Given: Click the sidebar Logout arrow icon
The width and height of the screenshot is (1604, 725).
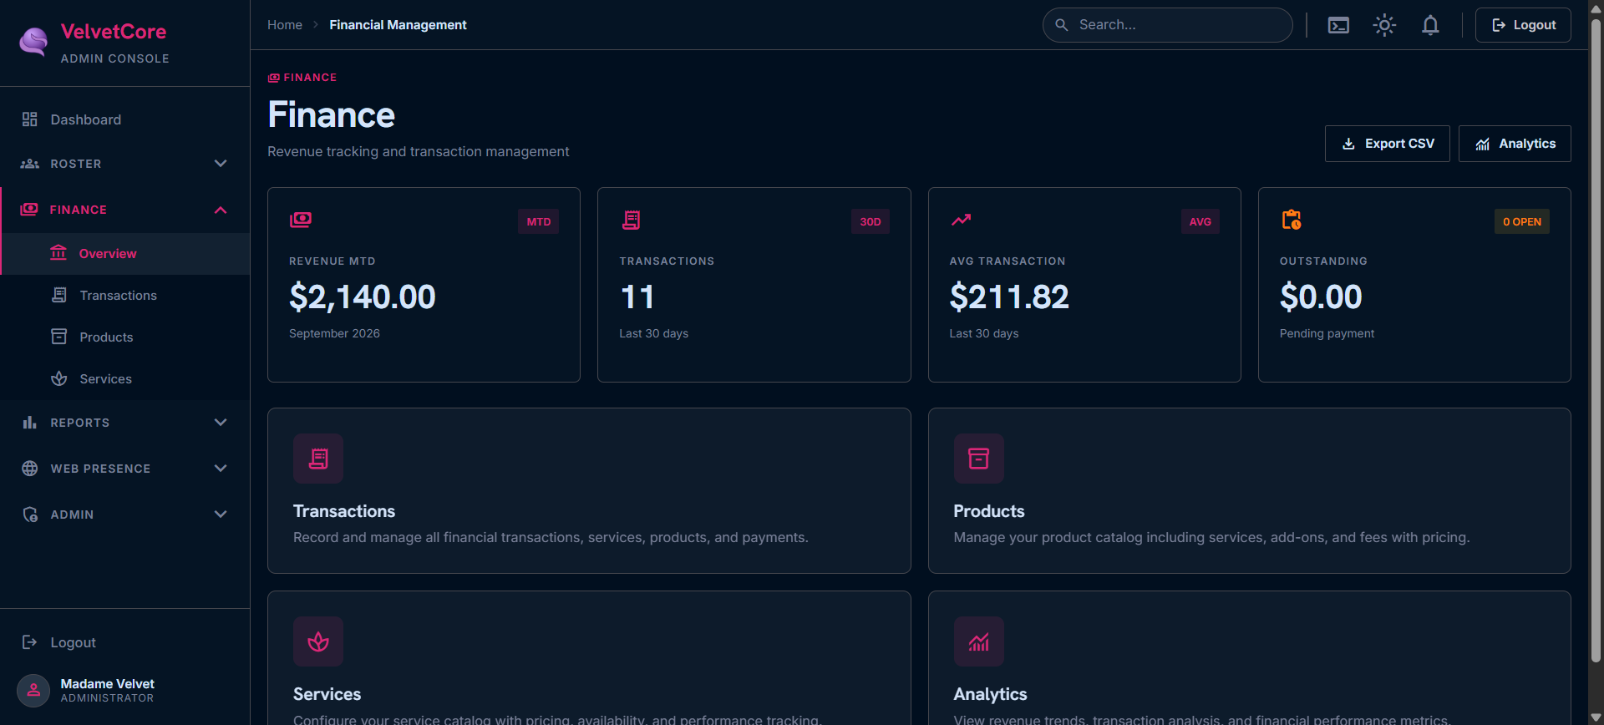Looking at the screenshot, I should tap(30, 642).
